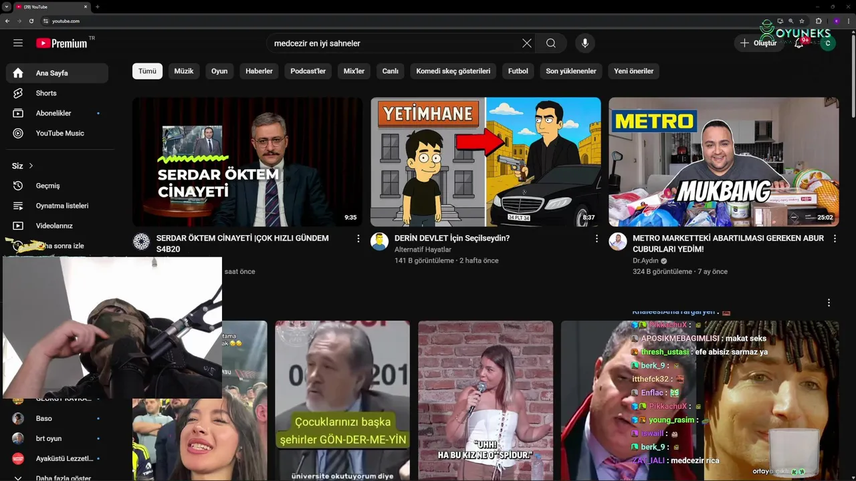Image resolution: width=856 pixels, height=481 pixels.
Task: Select the Canlı filter chip
Action: coord(391,71)
